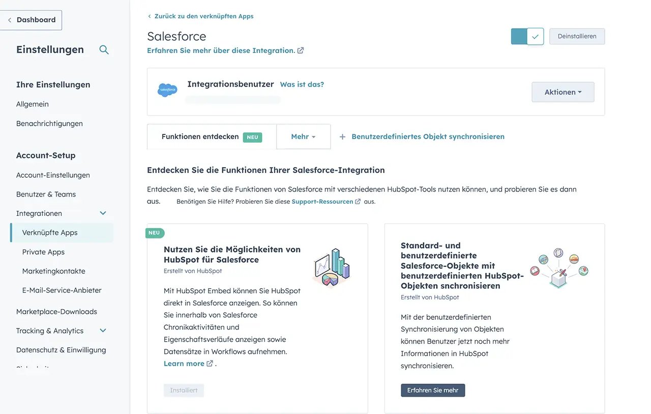Viewport: 651px width, 414px height.
Task: Click the external link icon after Learn more
Action: (x=210, y=363)
